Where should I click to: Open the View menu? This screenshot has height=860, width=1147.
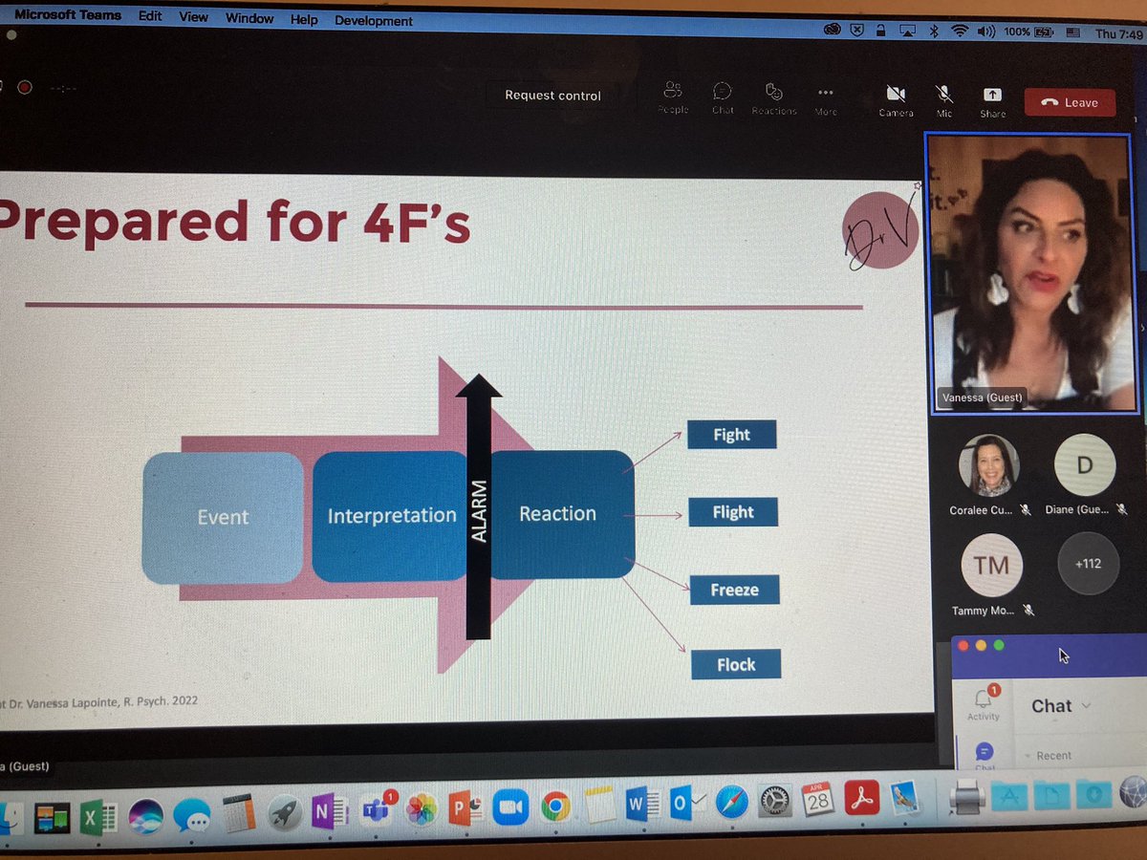click(193, 17)
